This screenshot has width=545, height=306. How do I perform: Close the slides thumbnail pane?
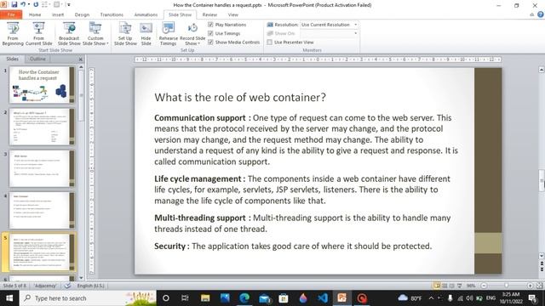81,59
